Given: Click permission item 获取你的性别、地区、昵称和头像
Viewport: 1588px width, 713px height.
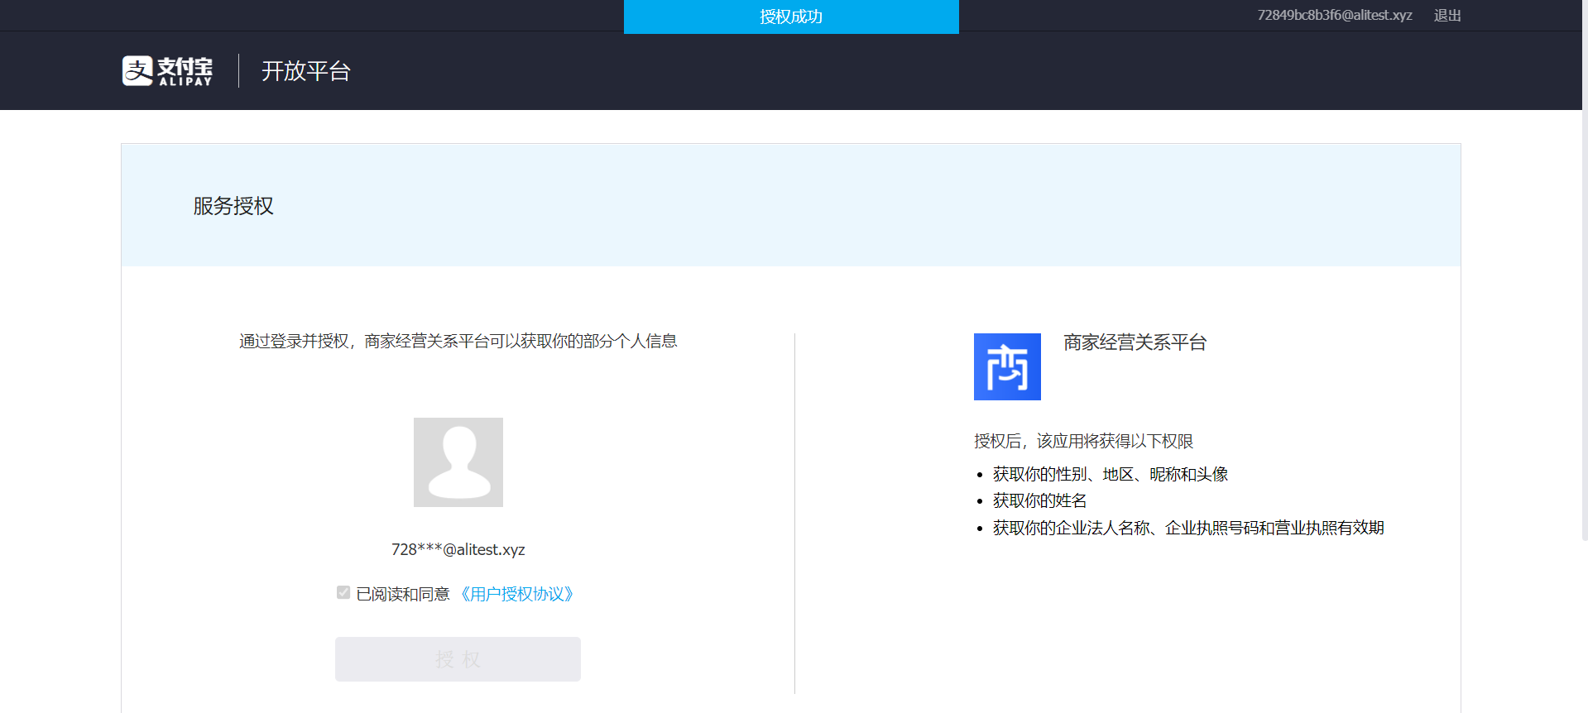Looking at the screenshot, I should tap(1111, 474).
